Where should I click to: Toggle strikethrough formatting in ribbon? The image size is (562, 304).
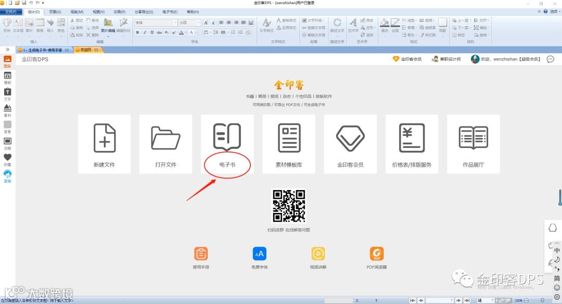(159, 32)
